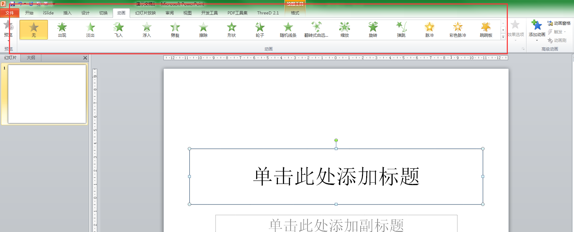
Task: Select the 无 (None) animation effect
Action: point(34,30)
